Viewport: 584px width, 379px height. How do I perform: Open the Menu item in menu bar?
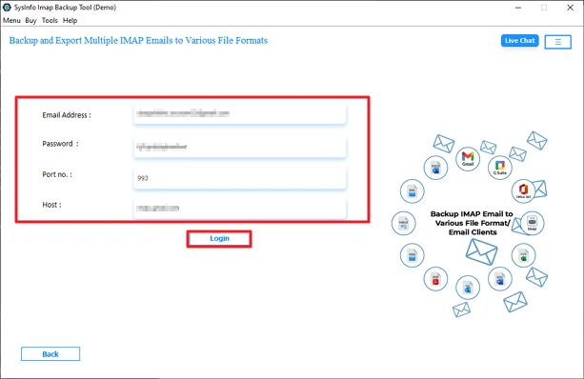point(11,21)
